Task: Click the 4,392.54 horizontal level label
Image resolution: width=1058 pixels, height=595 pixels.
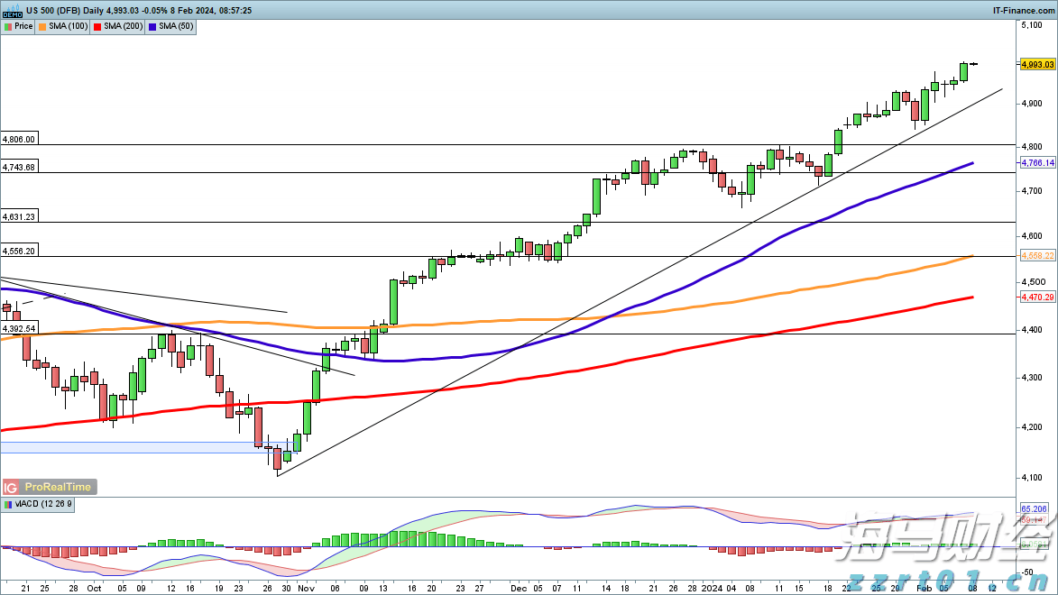Action: click(x=19, y=328)
